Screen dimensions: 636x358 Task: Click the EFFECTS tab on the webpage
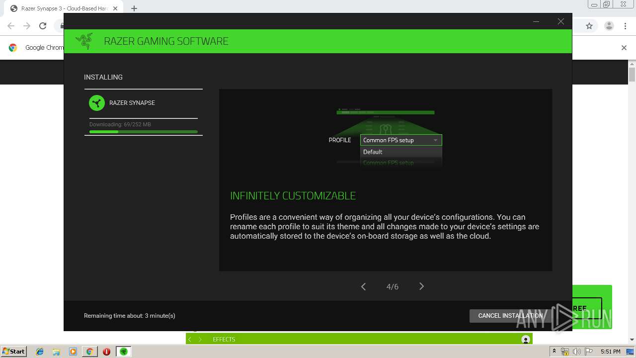tap(224, 339)
